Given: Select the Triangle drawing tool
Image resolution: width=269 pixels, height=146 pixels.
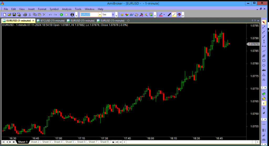Looking at the screenshot, I should 264,75.
